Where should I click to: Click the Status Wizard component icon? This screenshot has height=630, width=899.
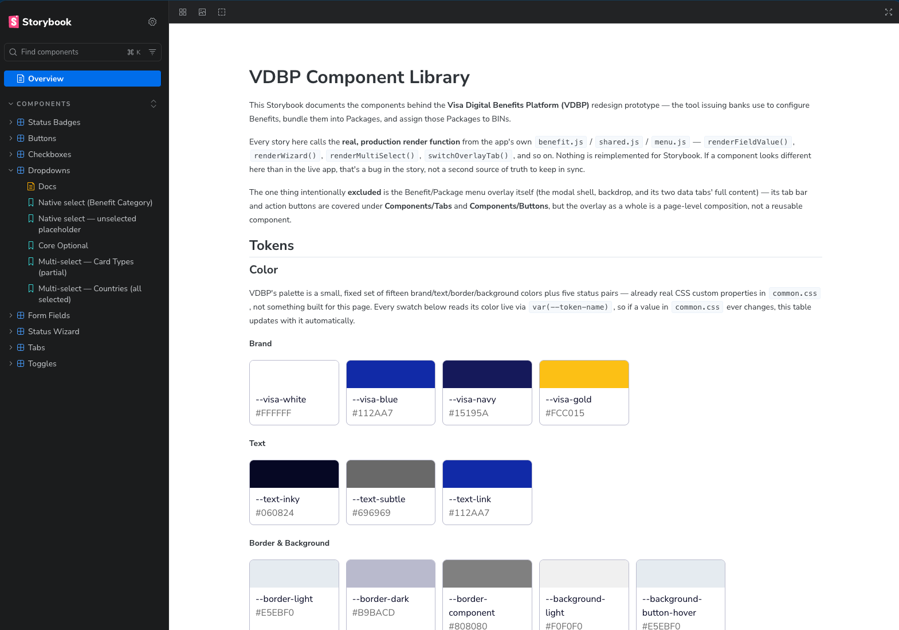pos(21,331)
